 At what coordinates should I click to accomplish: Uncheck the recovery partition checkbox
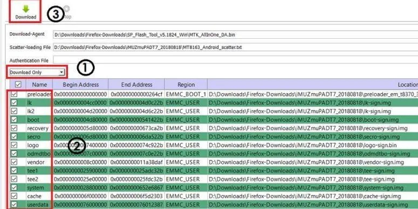click(14, 128)
